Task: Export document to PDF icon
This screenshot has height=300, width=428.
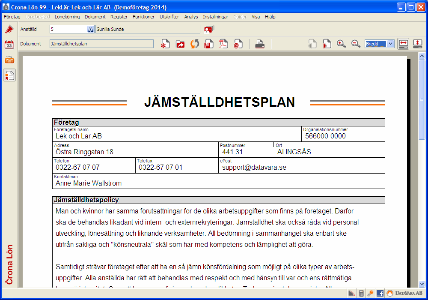Action: pyautogui.click(x=223, y=44)
